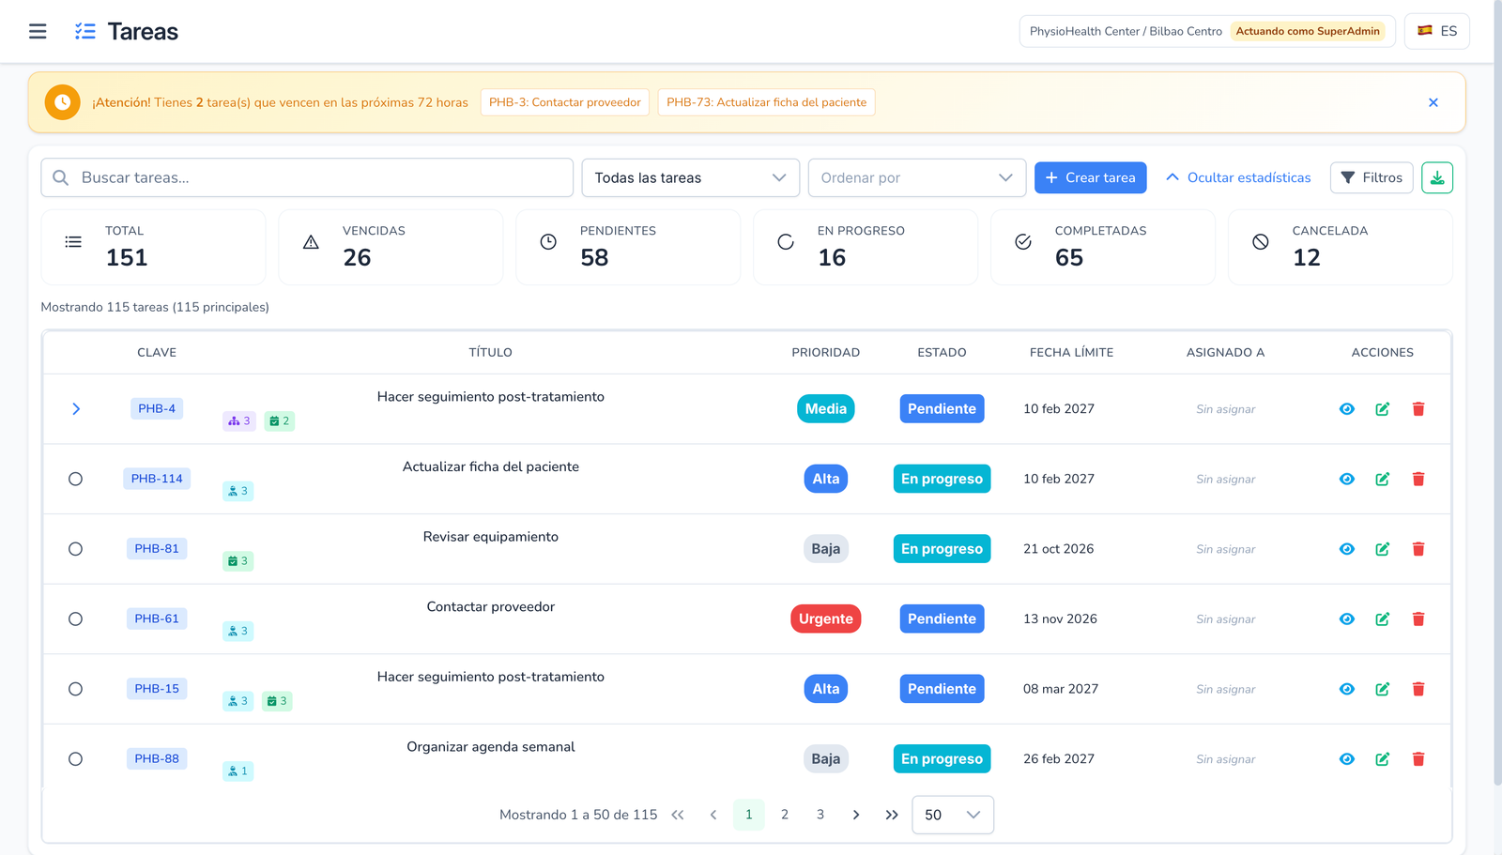Open the Todas las tareas dropdown
Image resolution: width=1502 pixels, height=855 pixels.
690,177
